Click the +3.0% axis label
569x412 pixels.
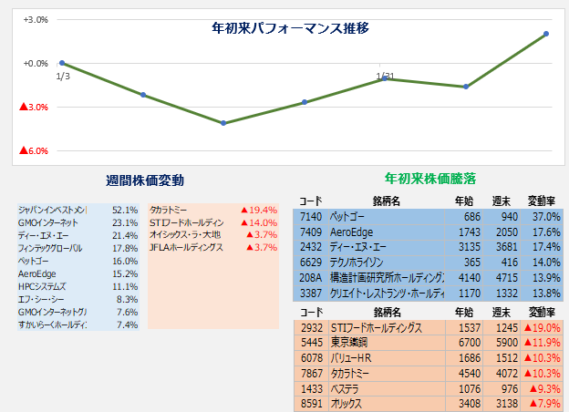tap(36, 20)
